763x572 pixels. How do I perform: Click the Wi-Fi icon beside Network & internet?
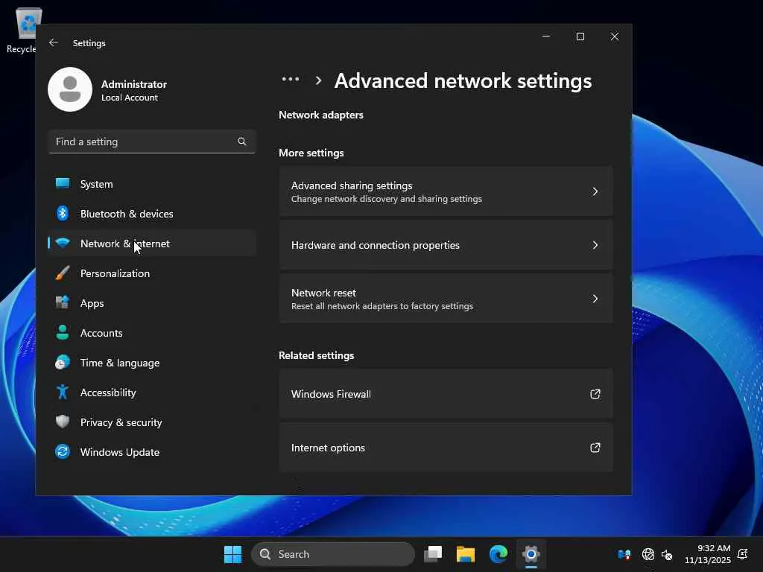click(x=63, y=243)
